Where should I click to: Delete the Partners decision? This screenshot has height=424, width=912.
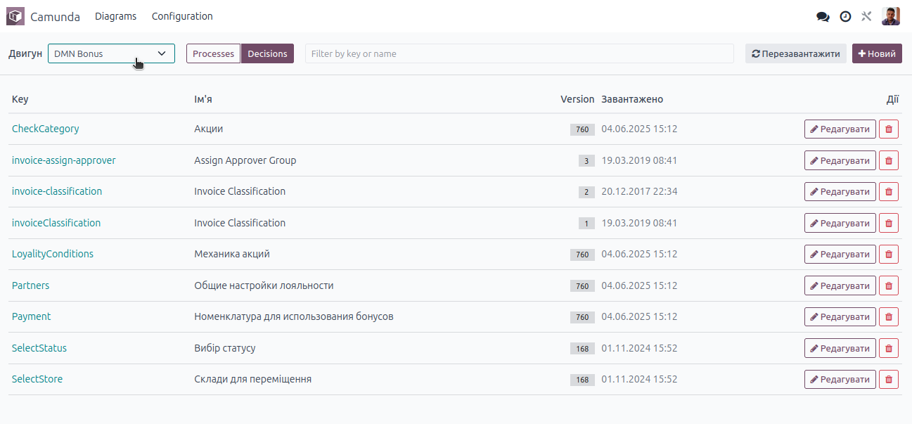coord(889,285)
